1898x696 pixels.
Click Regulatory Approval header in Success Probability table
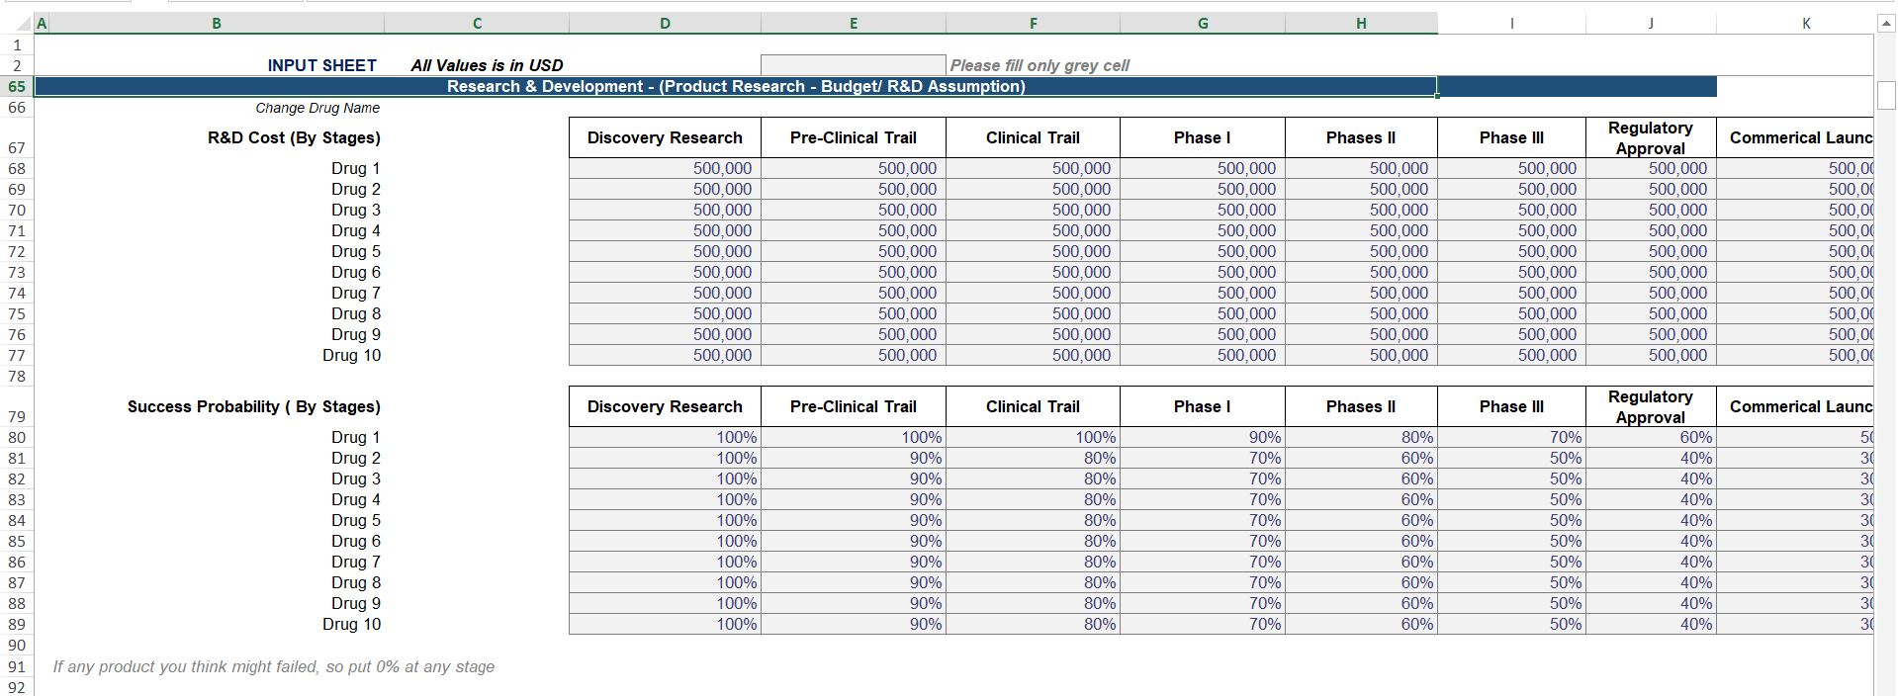tap(1651, 406)
